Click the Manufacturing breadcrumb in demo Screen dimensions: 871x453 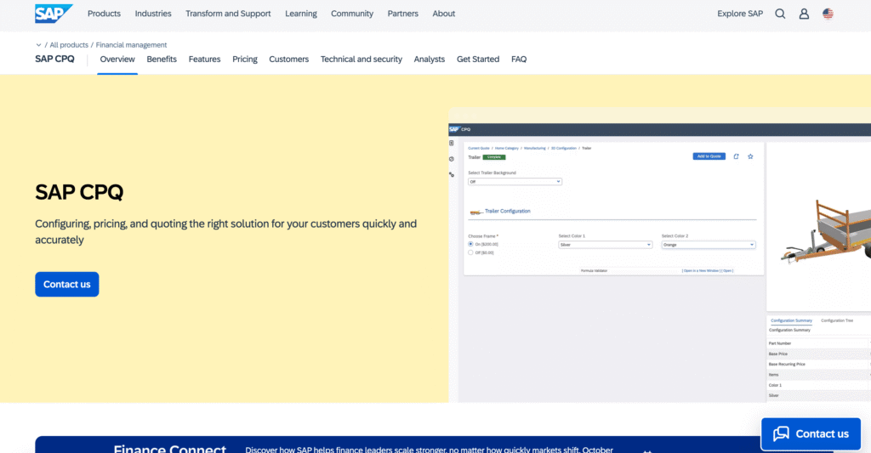pyautogui.click(x=535, y=148)
